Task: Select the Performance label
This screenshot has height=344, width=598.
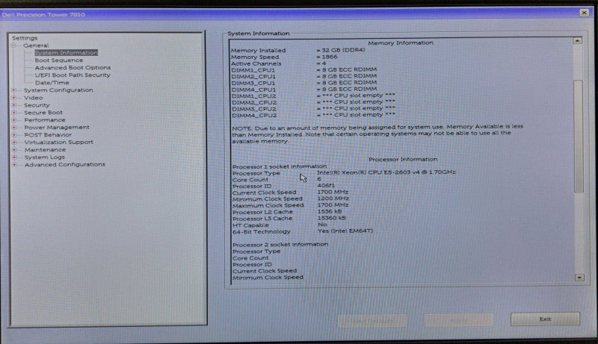Action: tap(45, 120)
